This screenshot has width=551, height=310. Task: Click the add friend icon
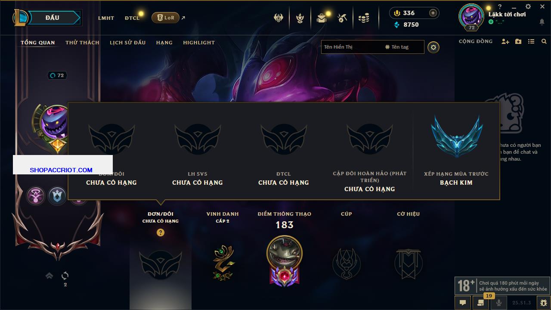click(505, 41)
